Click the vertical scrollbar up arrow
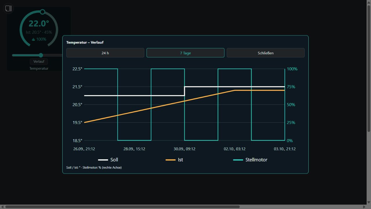This screenshot has height=209, width=371. point(369,2)
